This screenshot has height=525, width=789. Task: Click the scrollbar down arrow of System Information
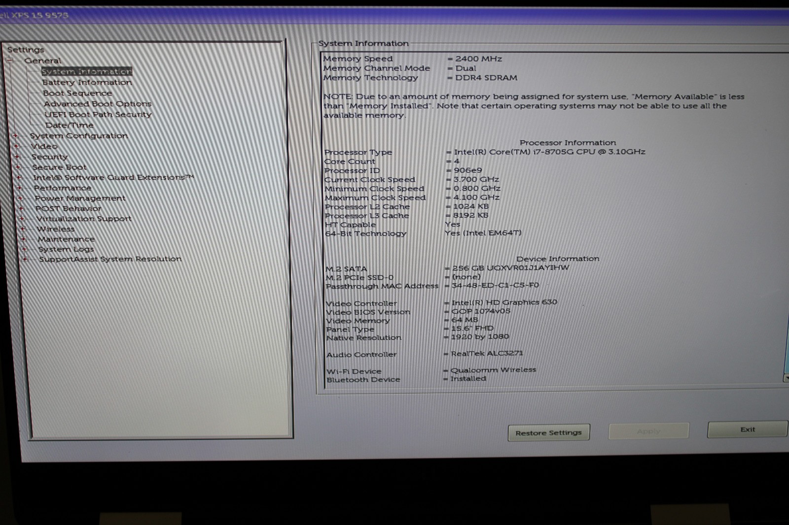(786, 378)
